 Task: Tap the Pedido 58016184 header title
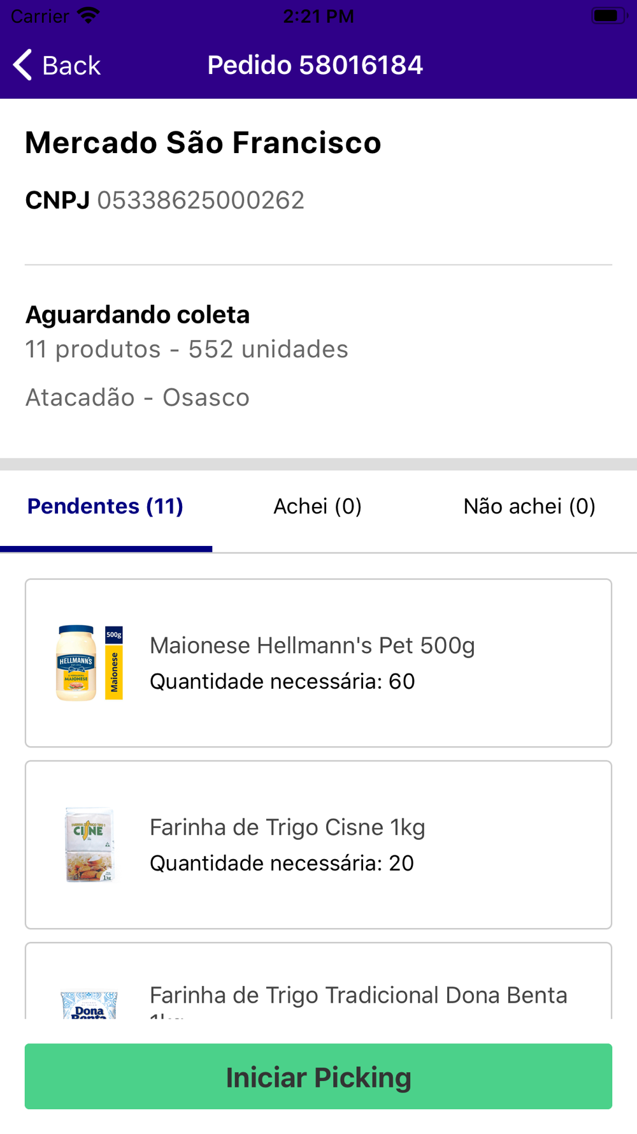(315, 65)
